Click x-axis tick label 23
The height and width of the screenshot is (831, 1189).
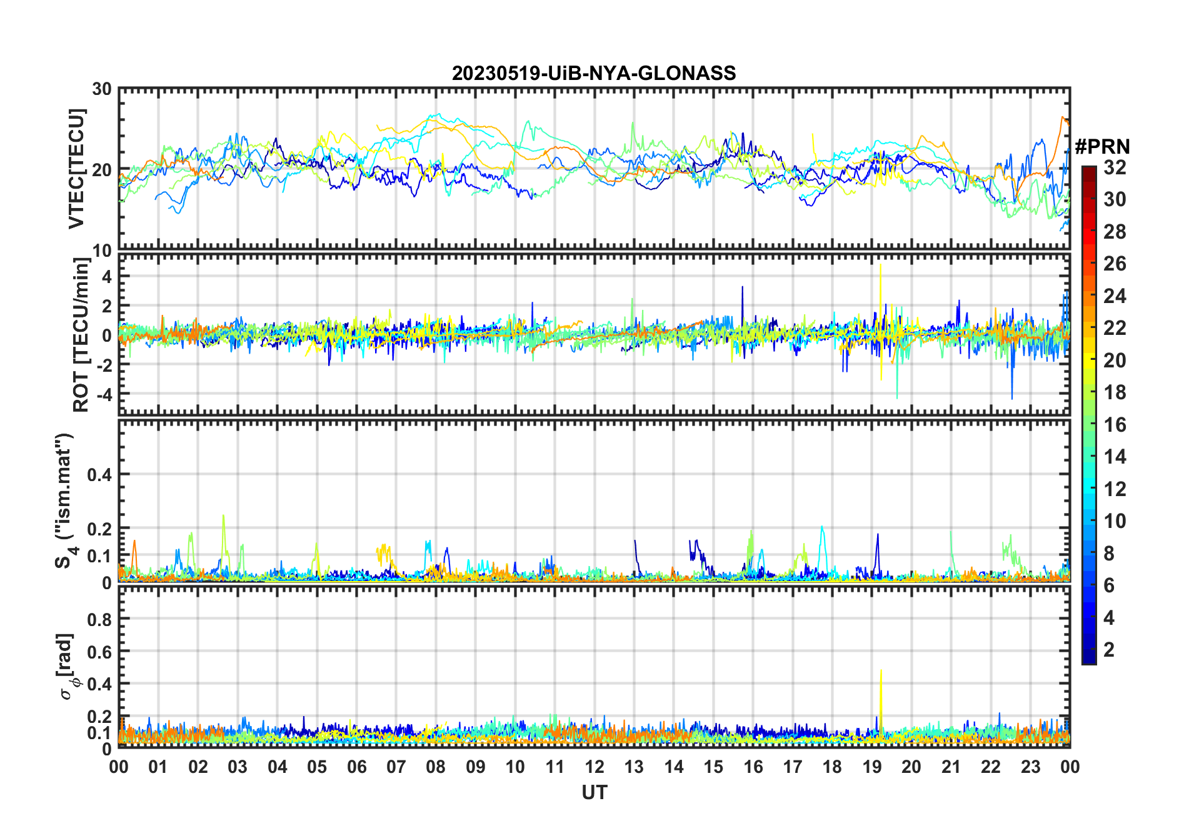tap(1030, 767)
